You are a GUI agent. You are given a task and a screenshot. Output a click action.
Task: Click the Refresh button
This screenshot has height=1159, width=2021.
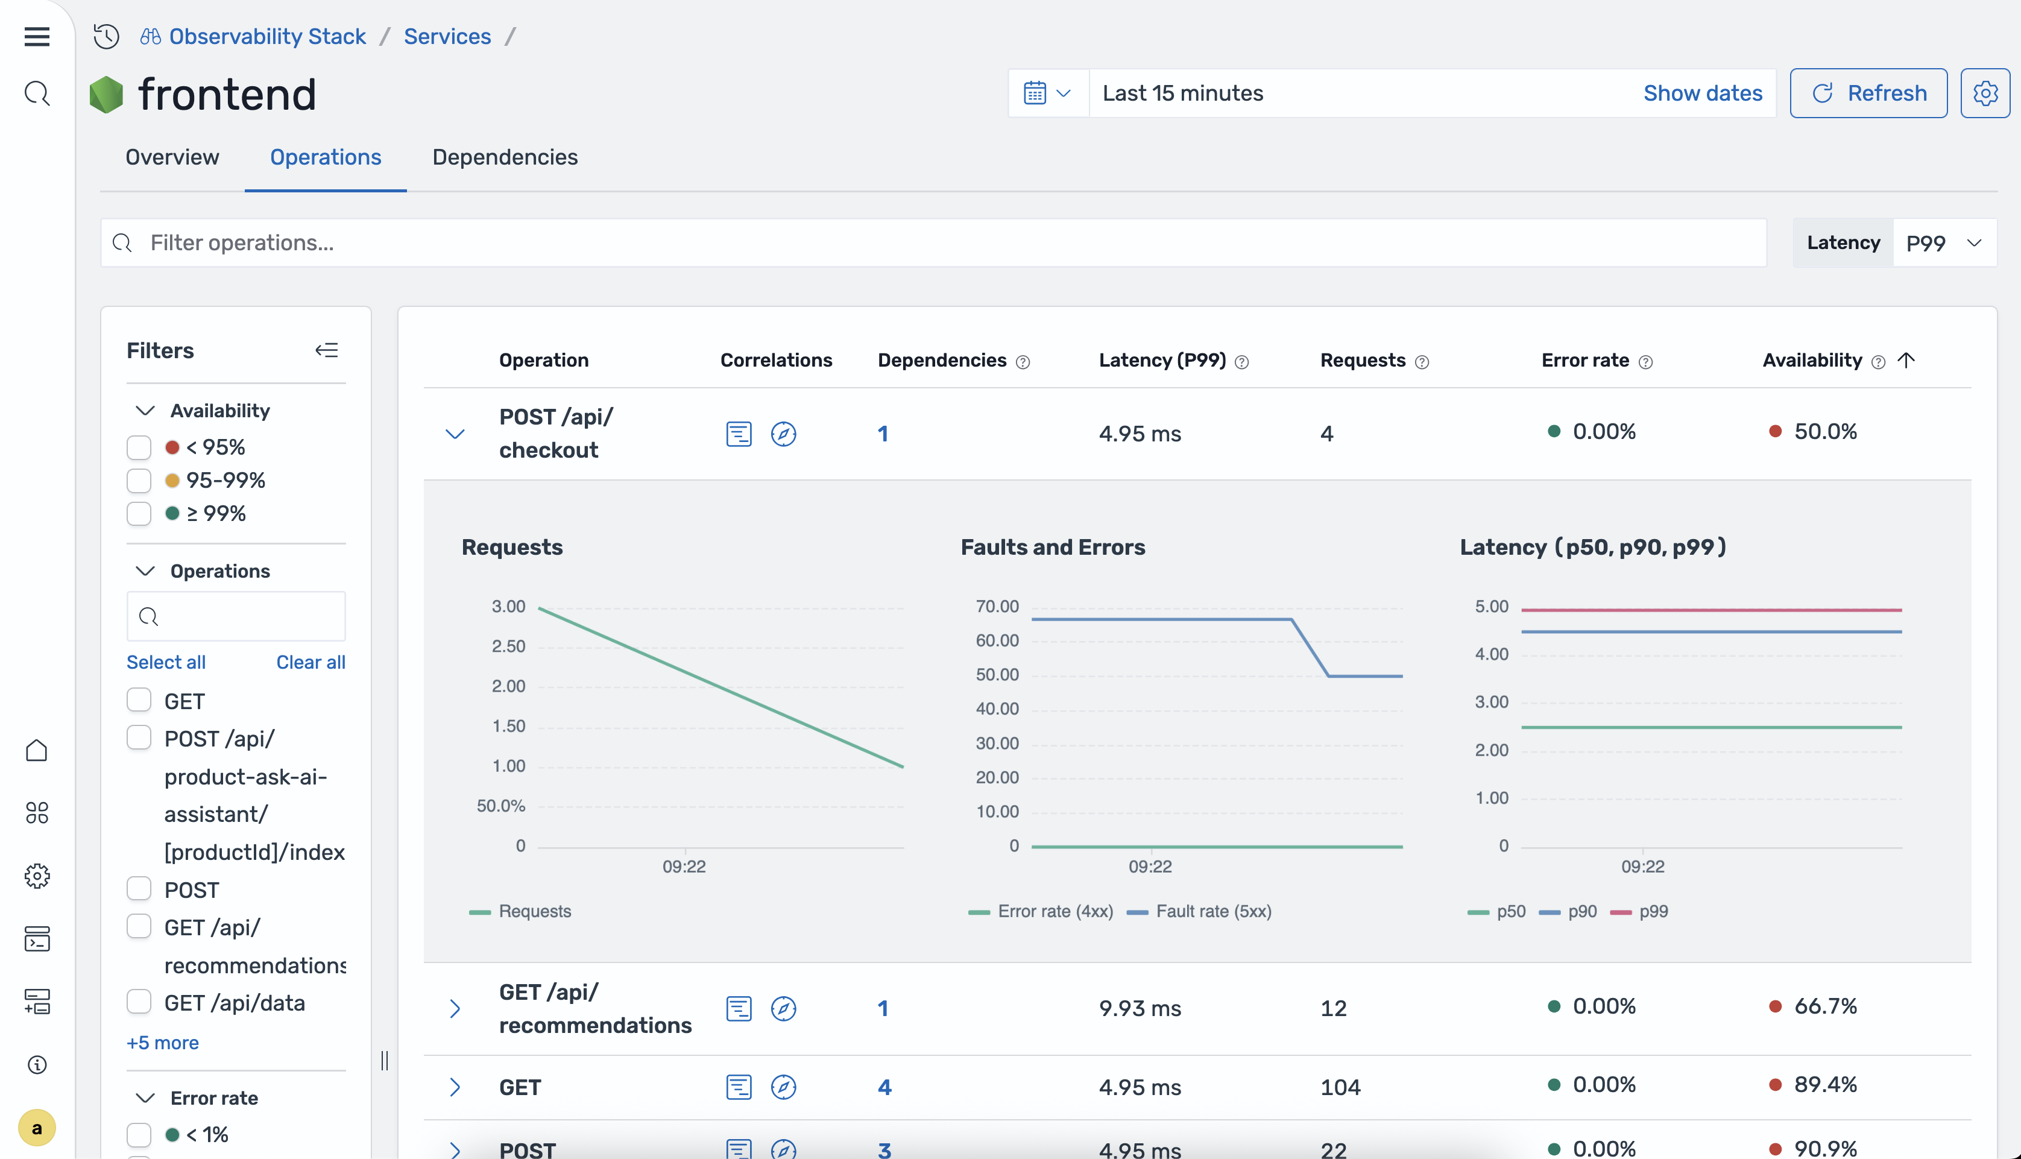point(1867,93)
